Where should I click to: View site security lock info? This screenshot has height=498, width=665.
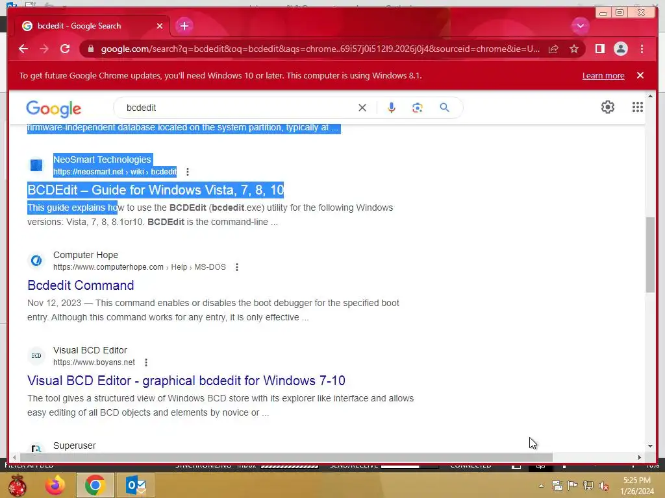[x=90, y=49]
